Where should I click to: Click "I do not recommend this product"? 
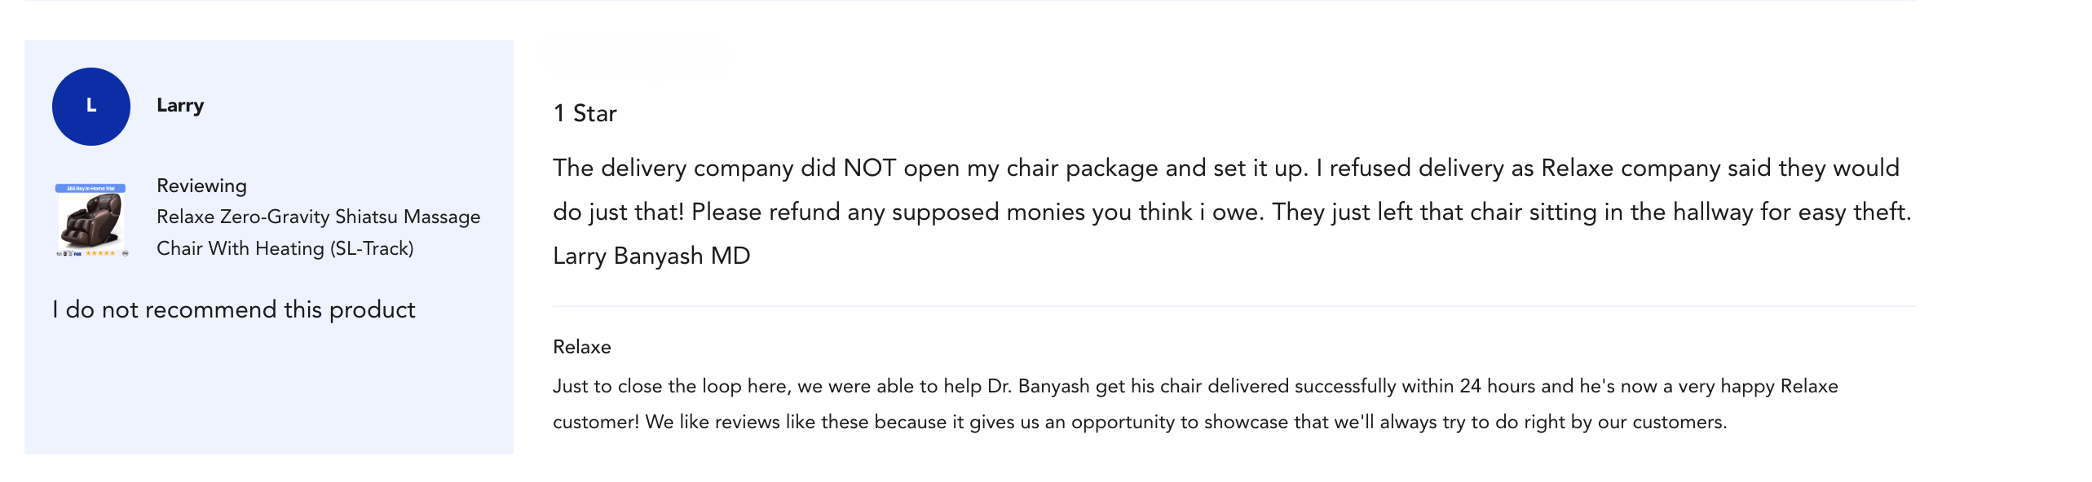tap(234, 309)
